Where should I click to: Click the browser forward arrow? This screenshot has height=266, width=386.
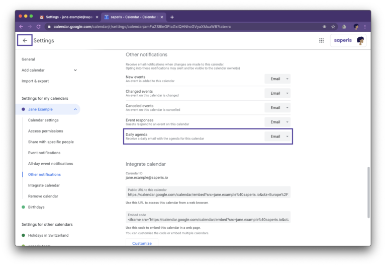point(30,27)
